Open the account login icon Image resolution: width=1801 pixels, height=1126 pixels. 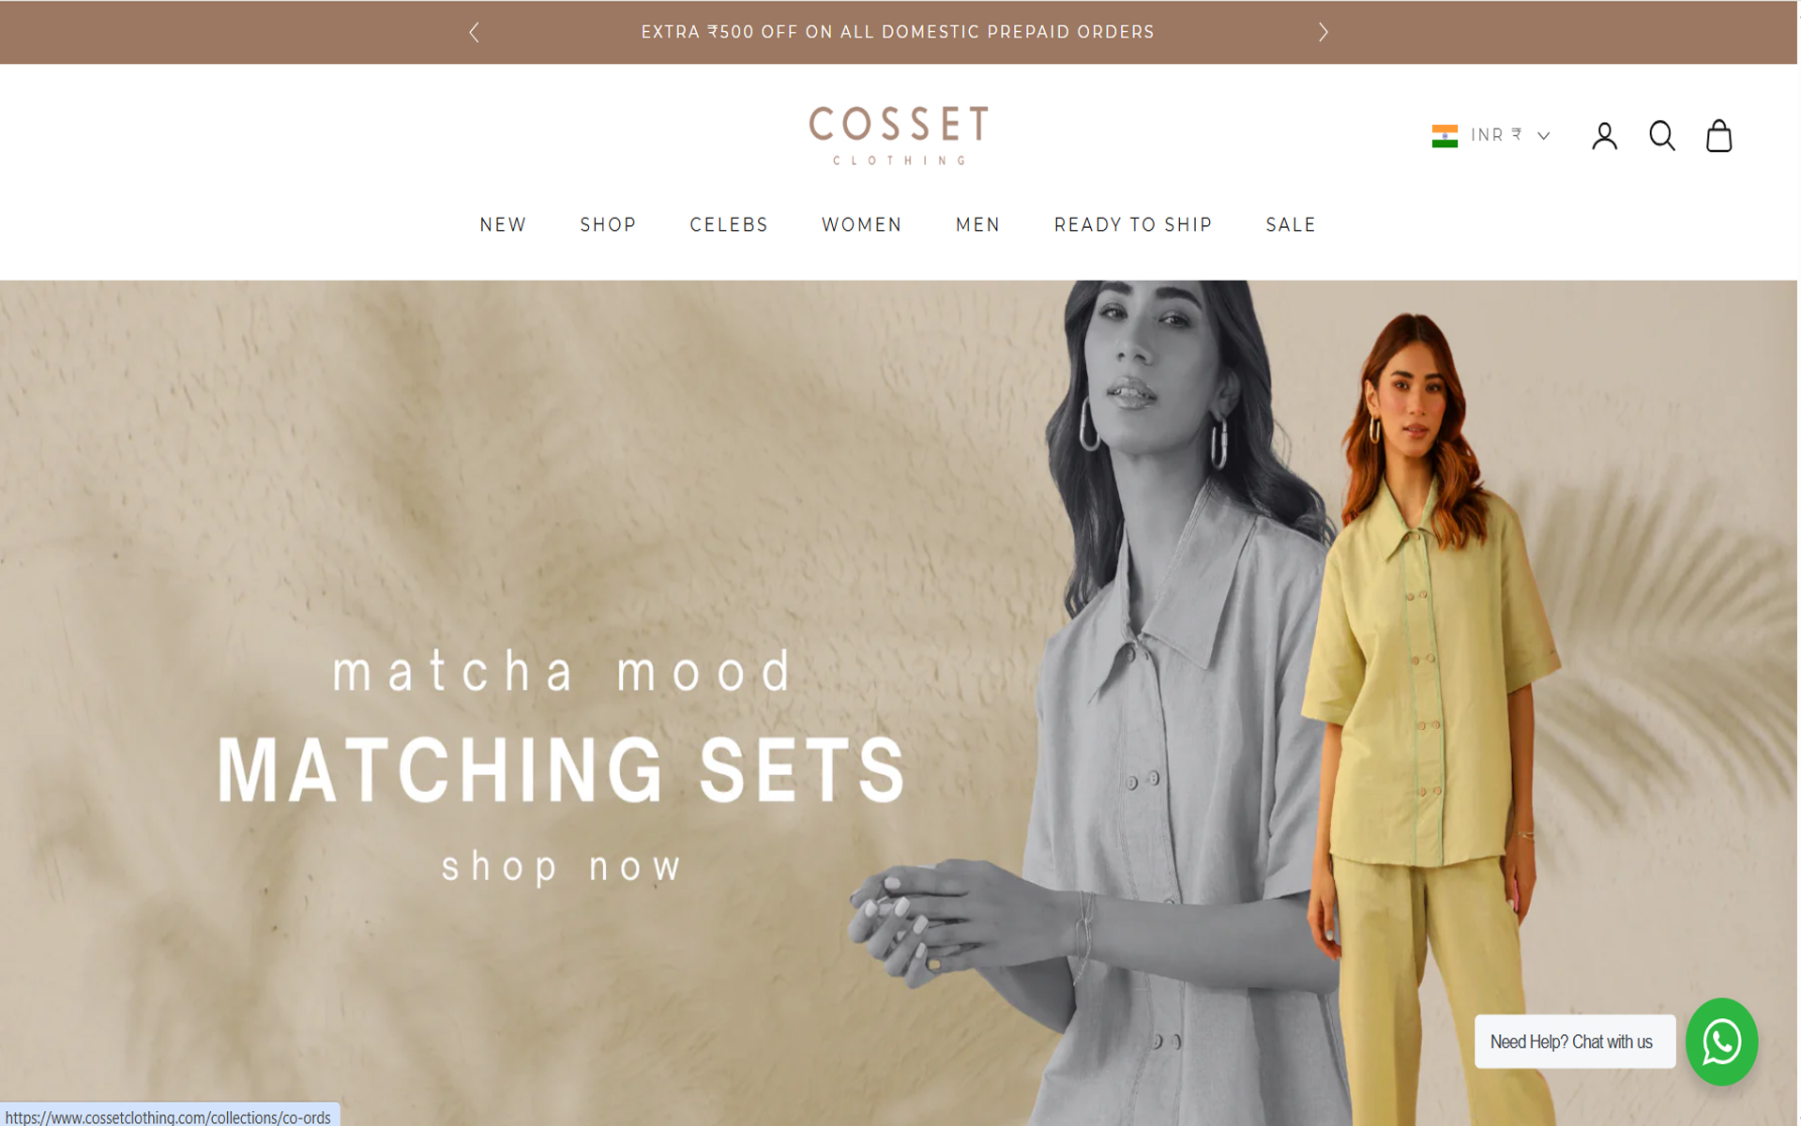[1605, 136]
